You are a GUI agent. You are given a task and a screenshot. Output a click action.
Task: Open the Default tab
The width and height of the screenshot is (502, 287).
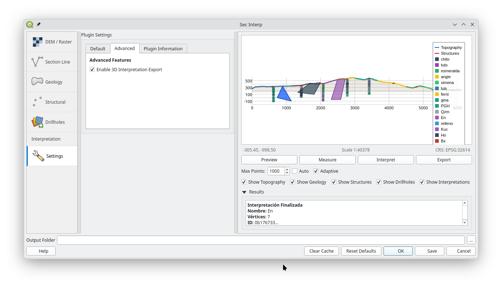pos(98,48)
